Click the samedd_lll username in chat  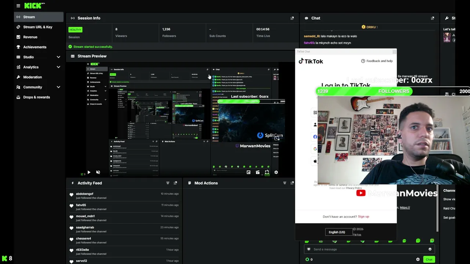click(x=311, y=36)
